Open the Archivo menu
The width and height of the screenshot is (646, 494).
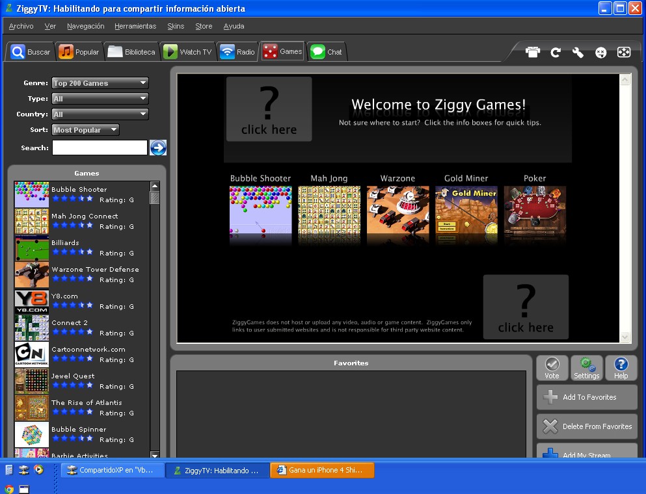click(x=21, y=26)
